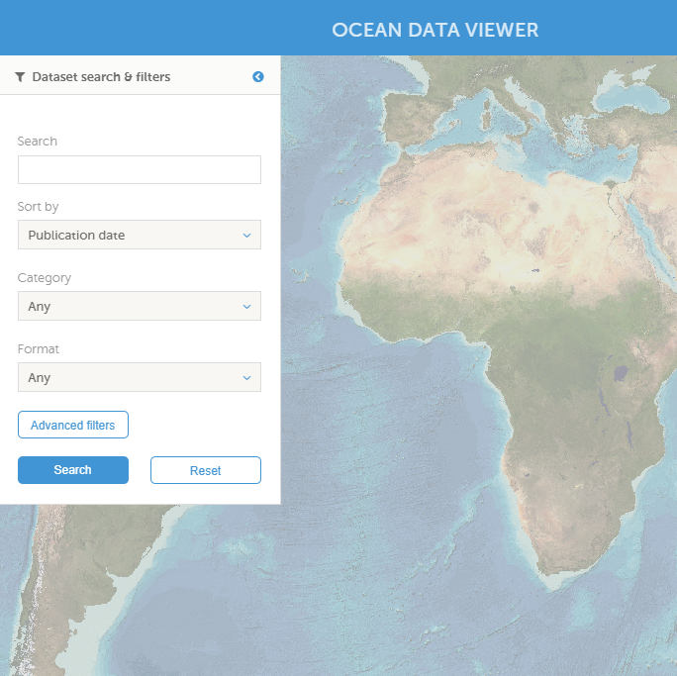This screenshot has height=676, width=677.
Task: Expand the Category dropdown
Action: click(x=140, y=306)
